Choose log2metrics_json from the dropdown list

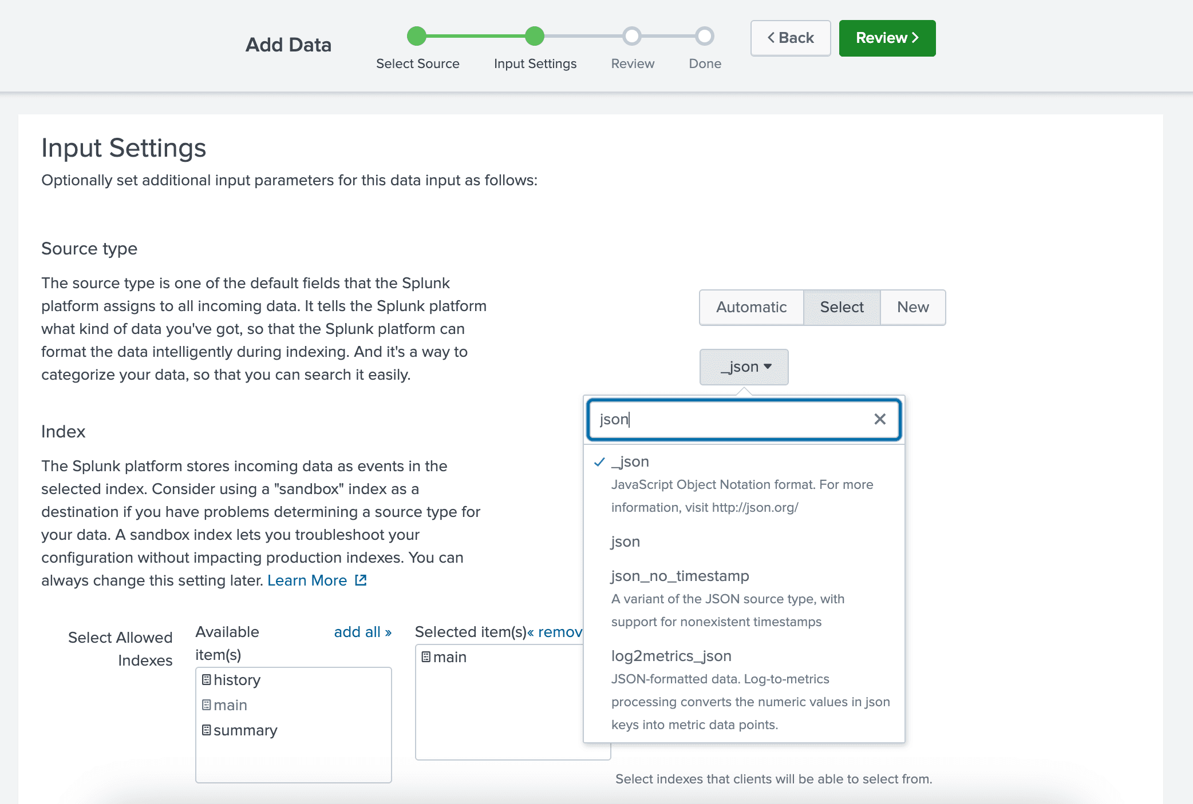pyautogui.click(x=671, y=656)
